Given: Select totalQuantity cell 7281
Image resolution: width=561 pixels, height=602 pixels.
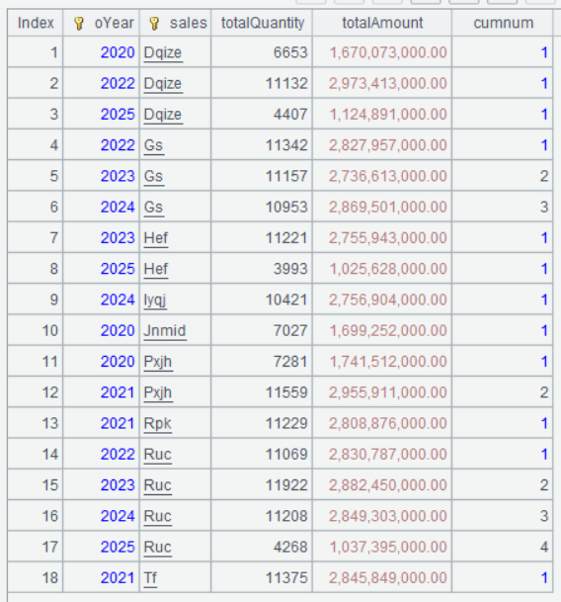Looking at the screenshot, I should coord(262,362).
